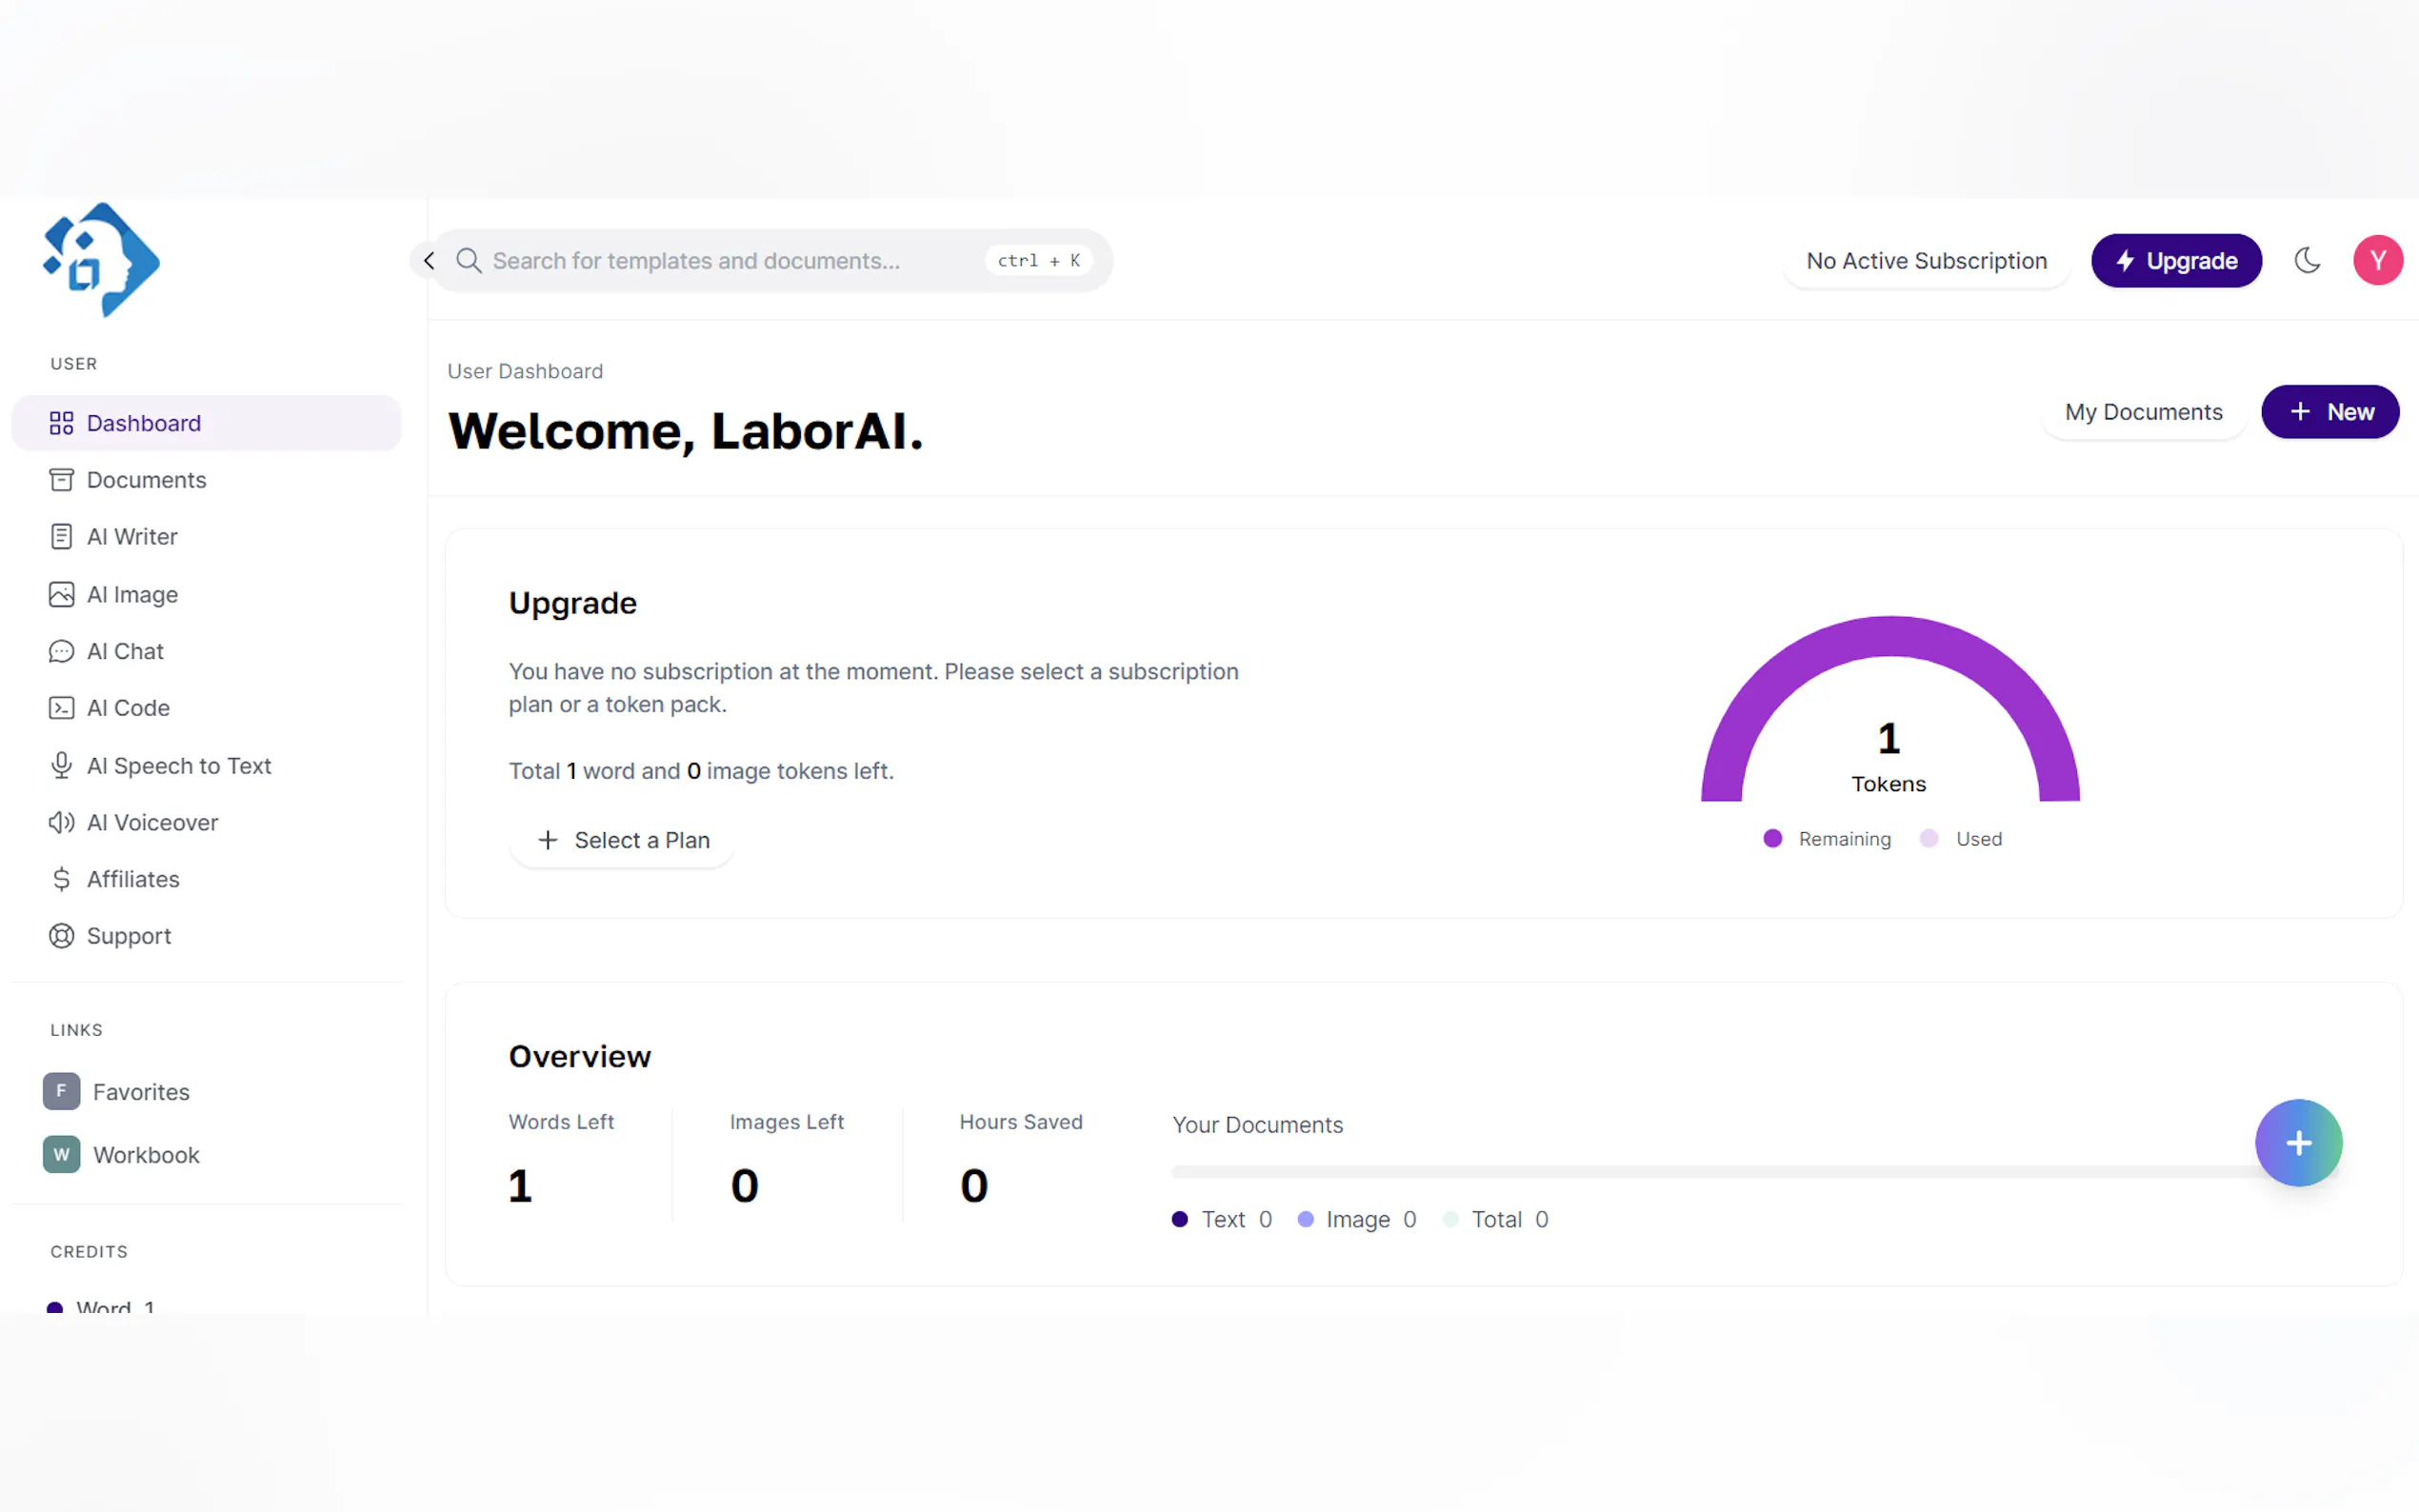The width and height of the screenshot is (2419, 1512).
Task: Open AI Chat bubble icon
Action: click(x=61, y=651)
